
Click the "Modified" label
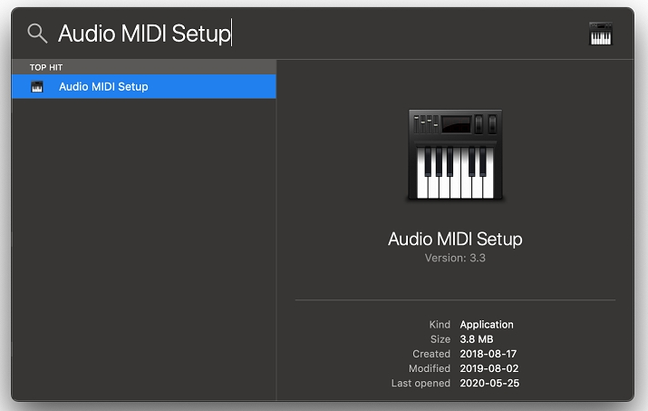(430, 368)
